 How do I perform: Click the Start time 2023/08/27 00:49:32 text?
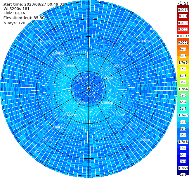tap(34, 4)
